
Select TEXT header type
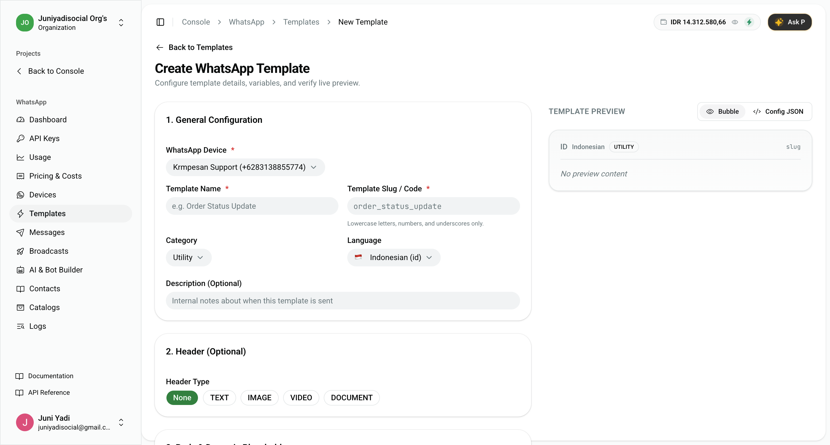220,397
